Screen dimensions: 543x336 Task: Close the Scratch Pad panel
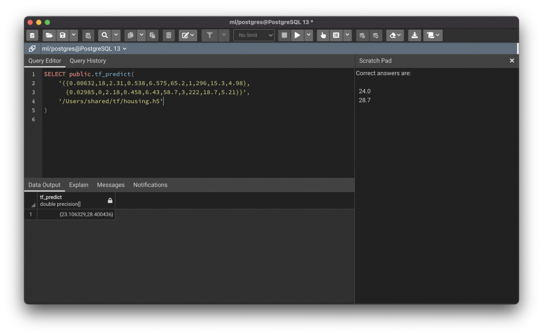point(512,61)
